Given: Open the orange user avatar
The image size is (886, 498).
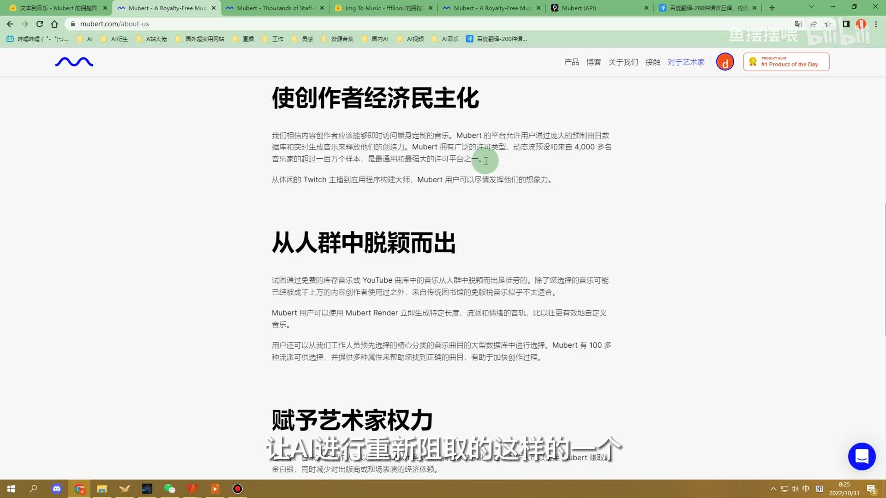Looking at the screenshot, I should click(724, 62).
